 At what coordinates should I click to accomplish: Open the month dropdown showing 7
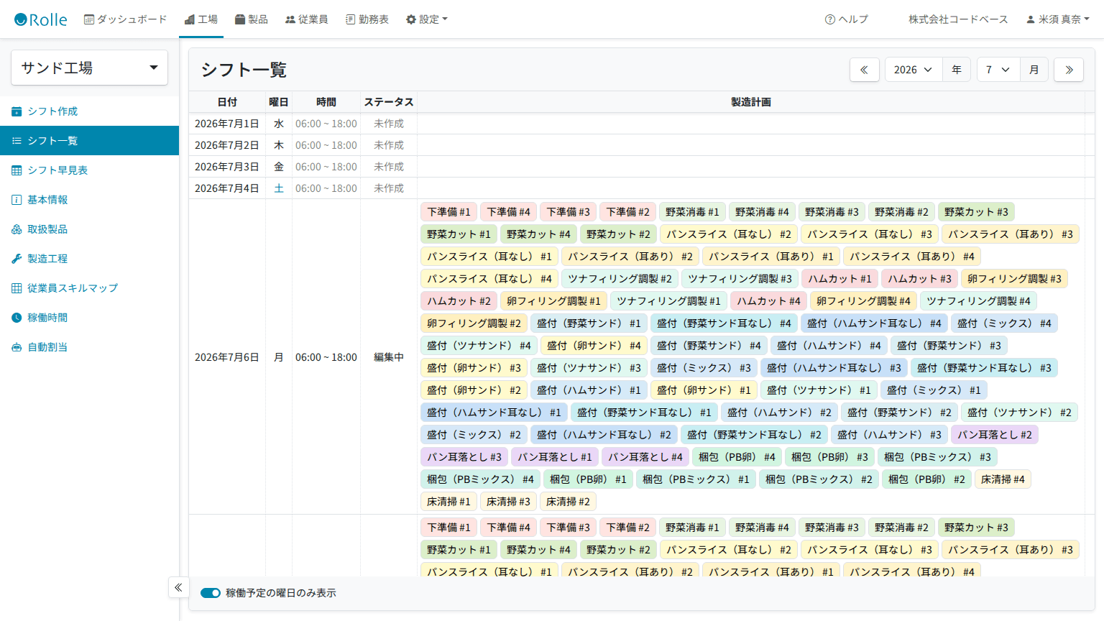point(998,70)
